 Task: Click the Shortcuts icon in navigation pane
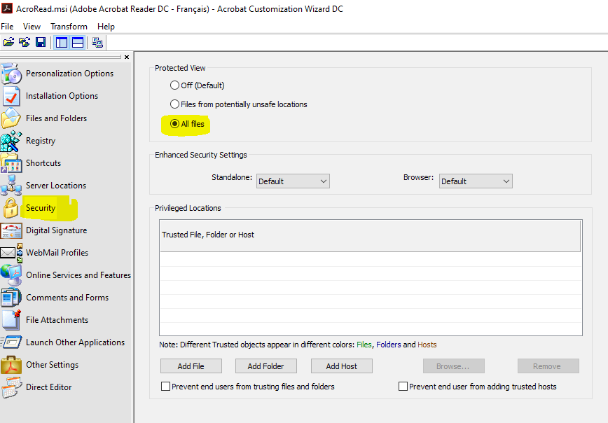point(11,163)
